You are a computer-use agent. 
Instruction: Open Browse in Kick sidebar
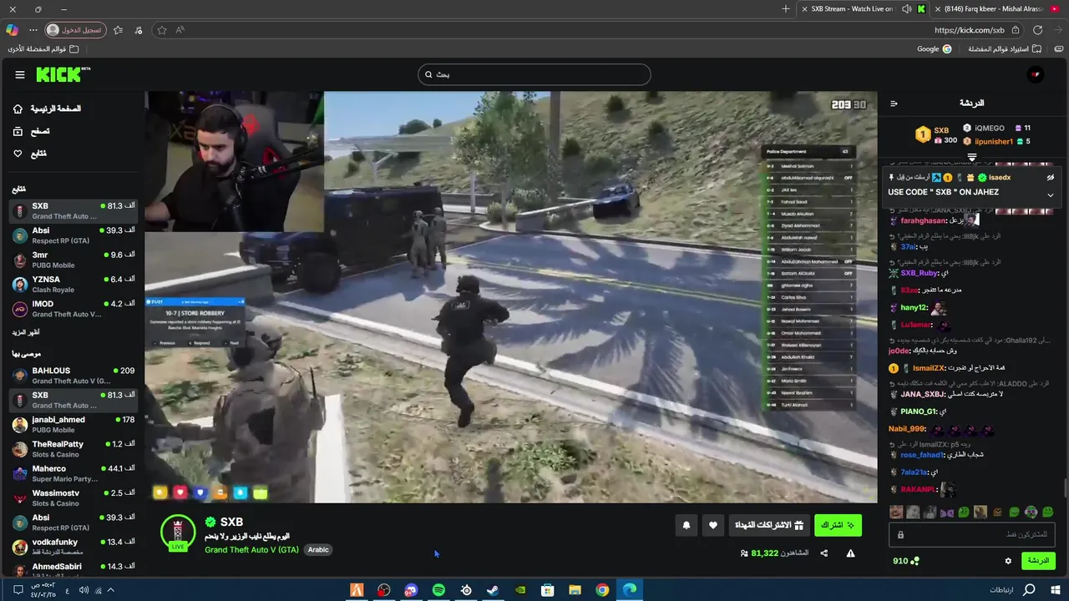click(x=32, y=131)
